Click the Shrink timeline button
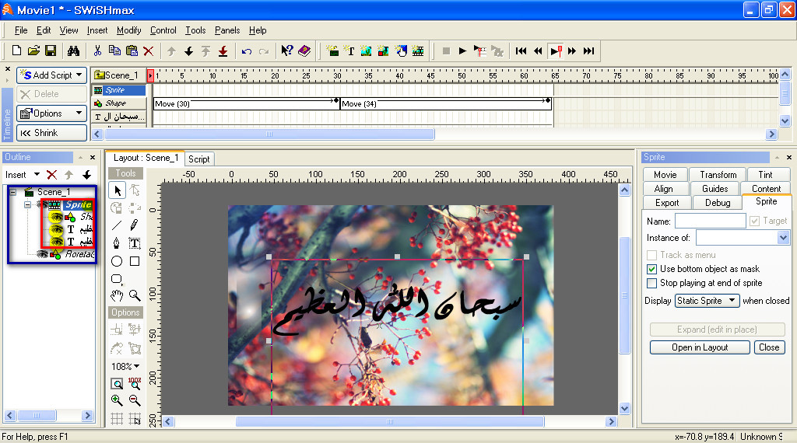797x443 pixels. 51,133
